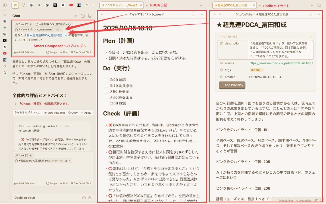Remove the kindle tag
The height and width of the screenshot is (204, 326).
pos(262,70)
